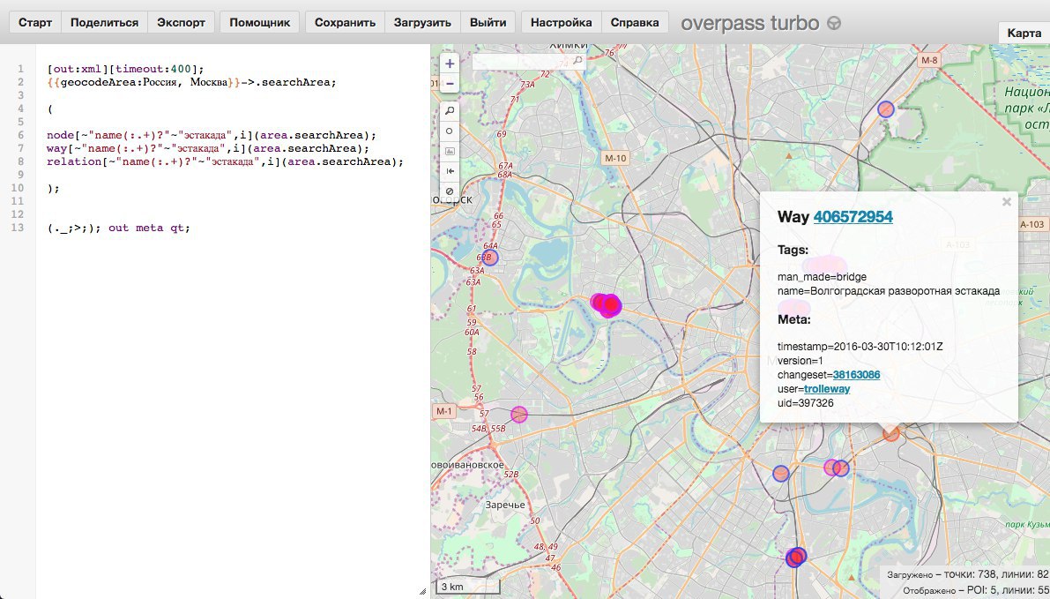
Task: Click the Загружено status text
Action: pos(968,574)
